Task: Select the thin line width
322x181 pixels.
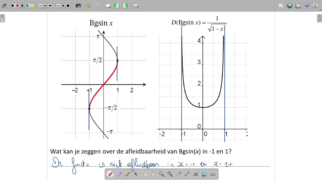Action: pos(40,6)
